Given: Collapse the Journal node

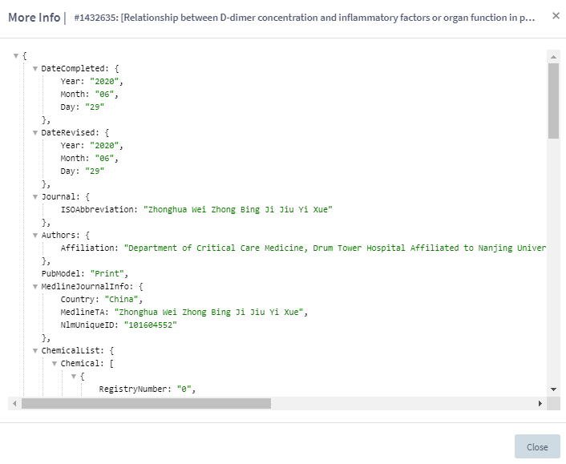Looking at the screenshot, I should (x=35, y=197).
